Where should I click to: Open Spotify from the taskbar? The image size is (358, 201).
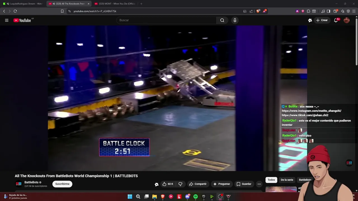(x=196, y=197)
